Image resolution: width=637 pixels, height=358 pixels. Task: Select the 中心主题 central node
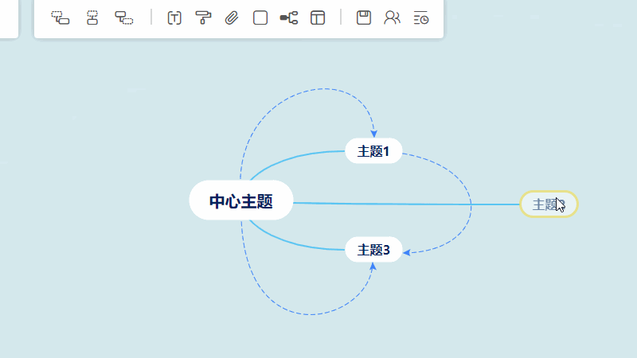[241, 200]
